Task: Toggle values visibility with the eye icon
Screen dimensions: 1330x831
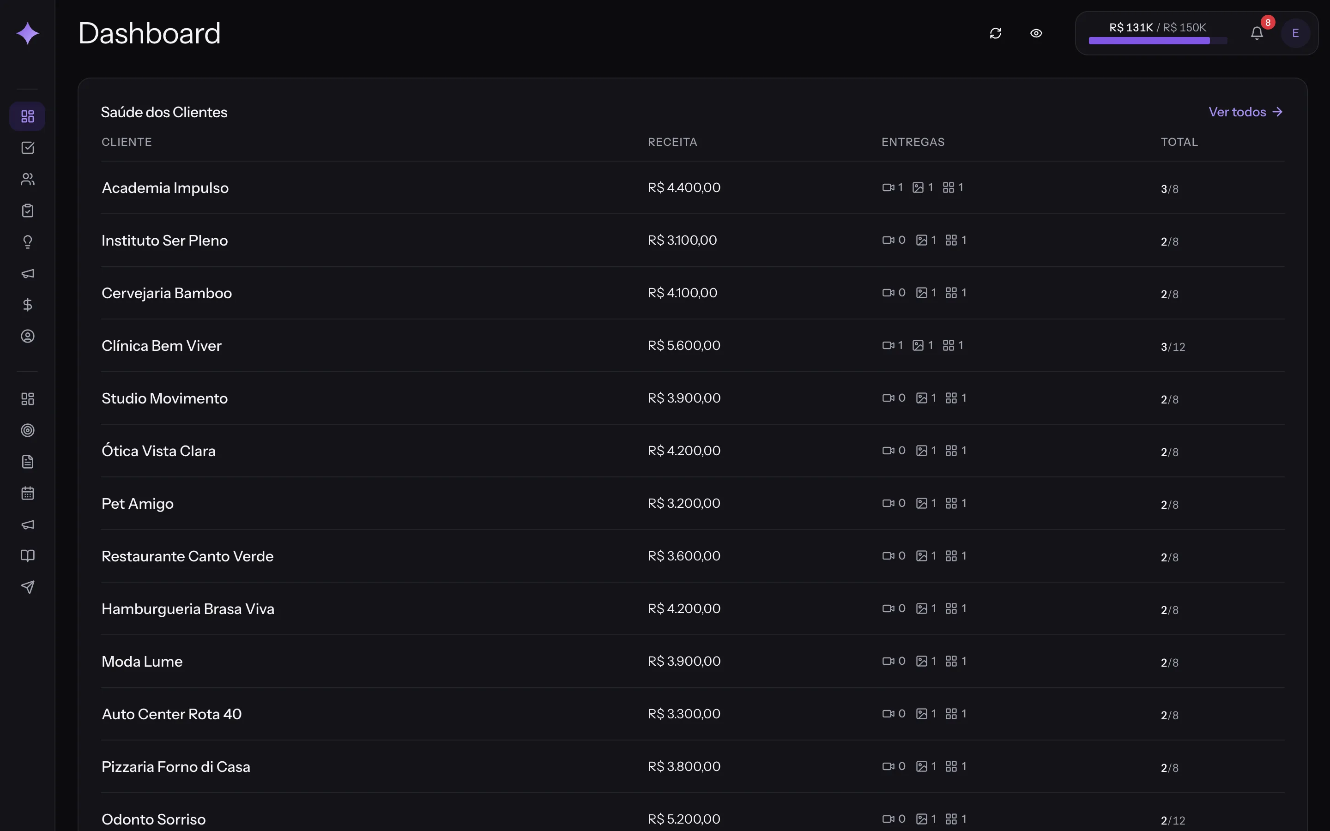Action: (1036, 34)
